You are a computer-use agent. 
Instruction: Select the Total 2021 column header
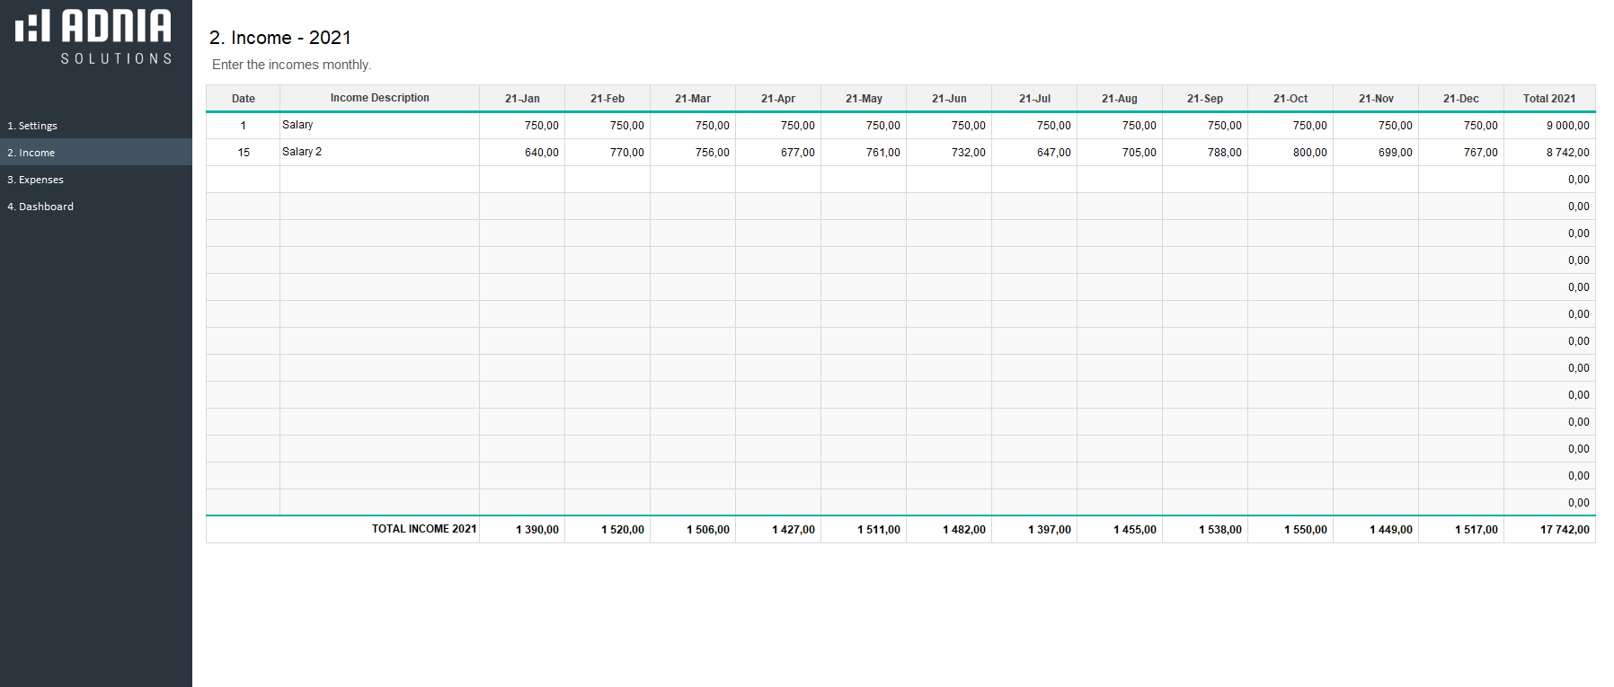coord(1548,99)
